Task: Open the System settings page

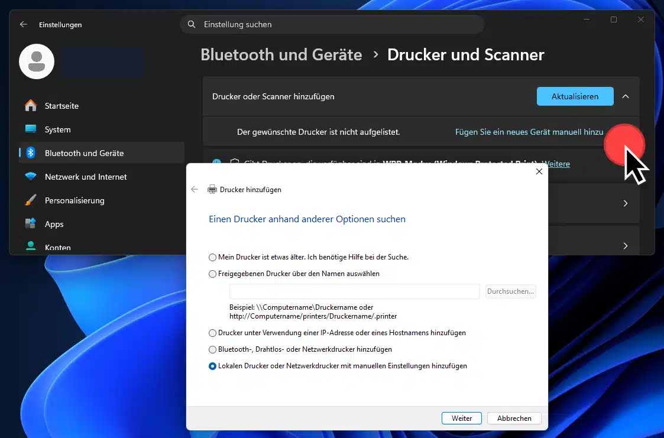Action: pyautogui.click(x=102, y=129)
